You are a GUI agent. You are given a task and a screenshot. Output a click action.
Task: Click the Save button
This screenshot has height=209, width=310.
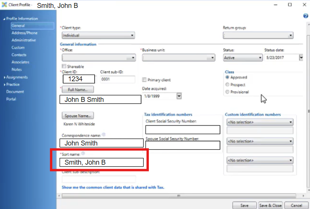click(244, 206)
